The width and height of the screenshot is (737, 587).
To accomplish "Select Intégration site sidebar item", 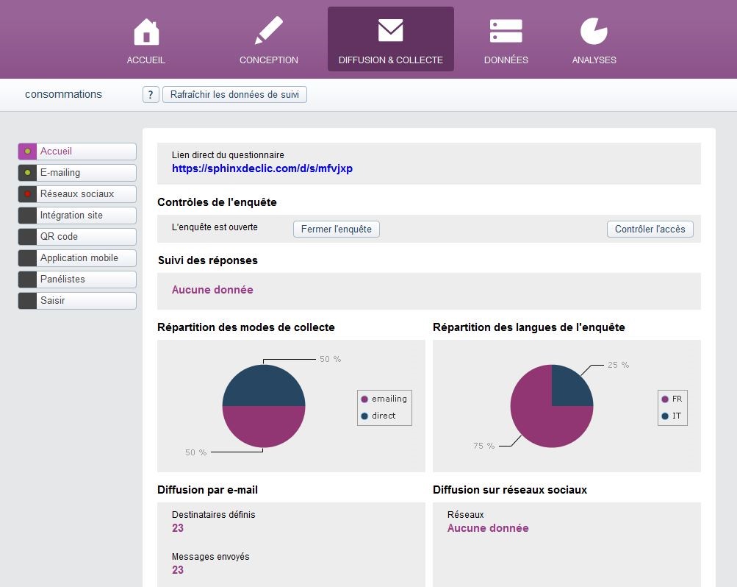I will (77, 216).
